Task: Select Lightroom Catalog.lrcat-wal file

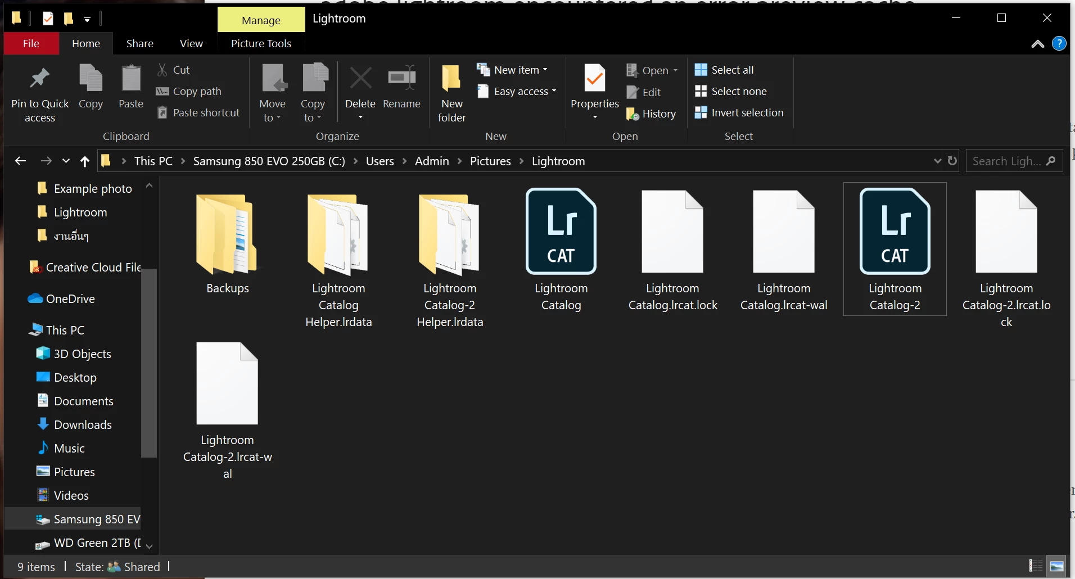Action: pyautogui.click(x=784, y=250)
